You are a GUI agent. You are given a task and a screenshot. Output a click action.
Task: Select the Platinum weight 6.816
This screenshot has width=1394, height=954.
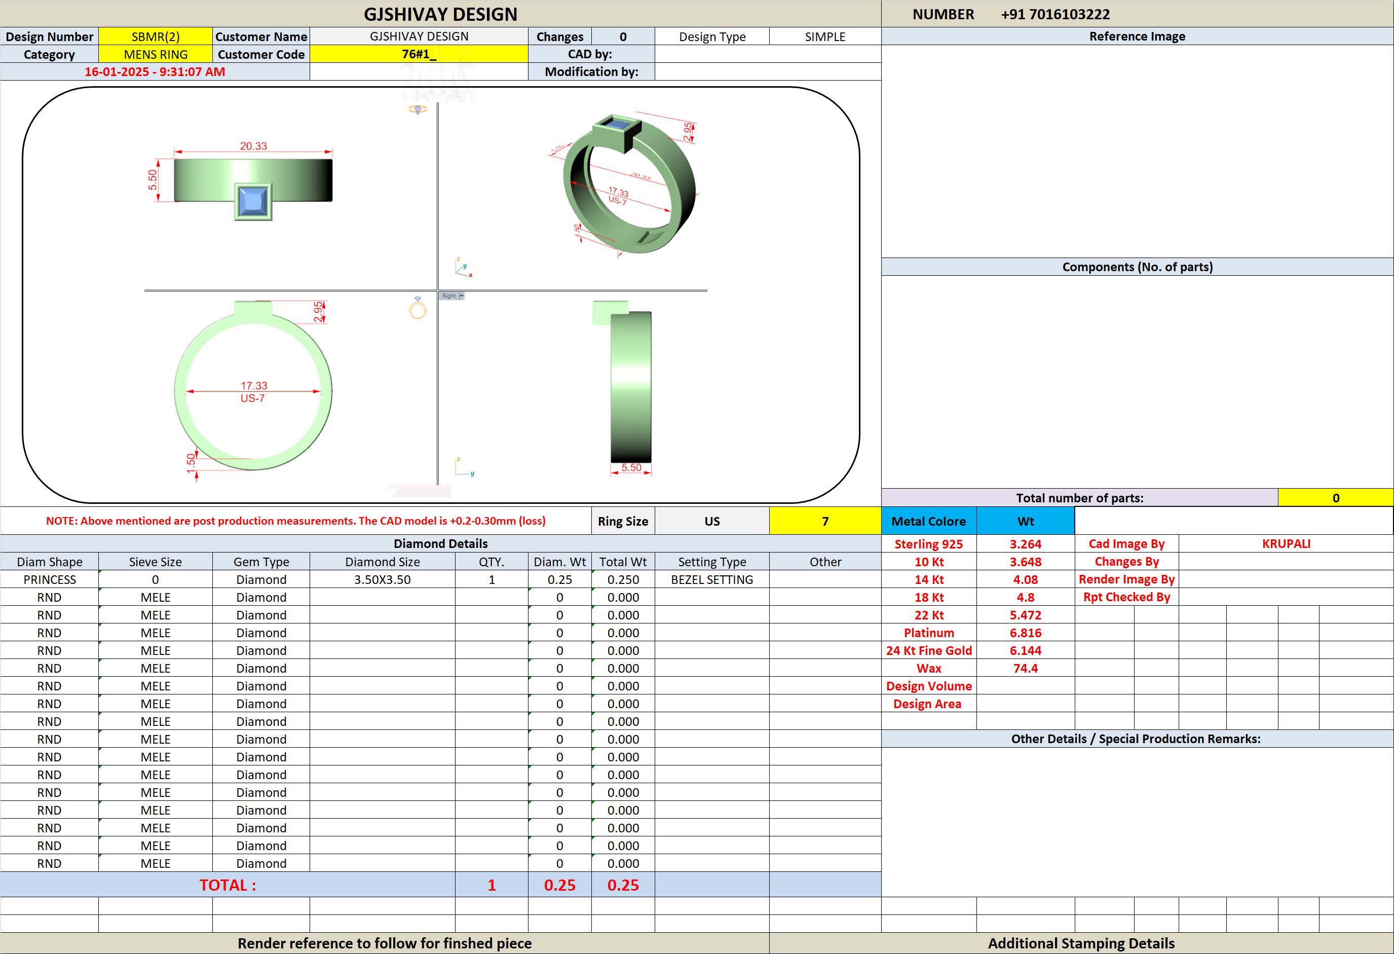(x=1026, y=633)
